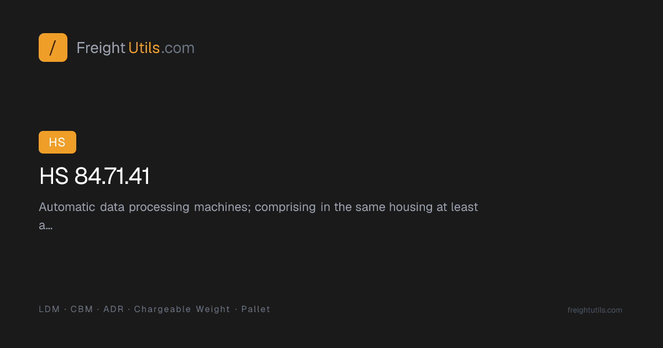
Task: Expand the truncated description at the ellipsis
Action: click(x=46, y=226)
